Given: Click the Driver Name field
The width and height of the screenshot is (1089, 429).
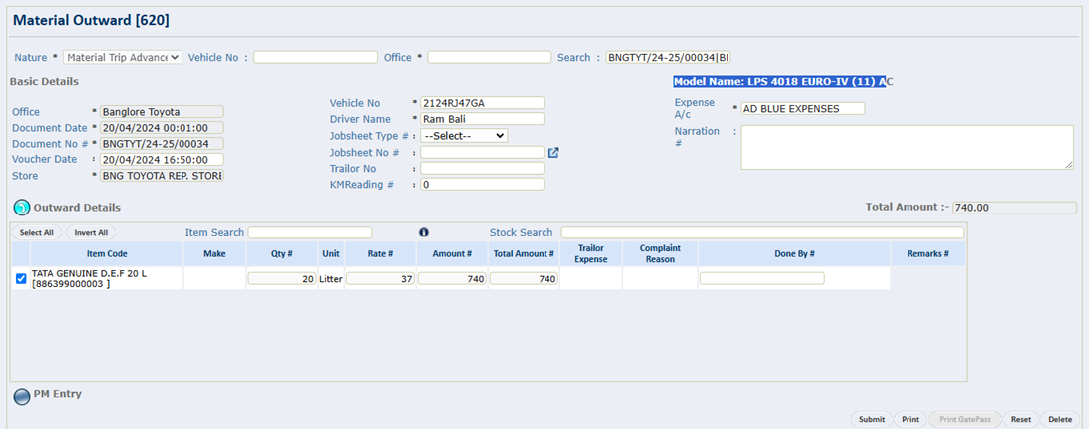Looking at the screenshot, I should click(482, 119).
